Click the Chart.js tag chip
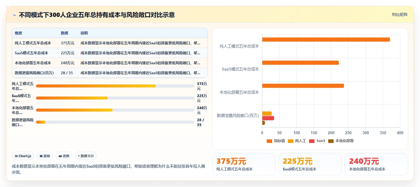This screenshot has width=420, height=187. pos(23,156)
